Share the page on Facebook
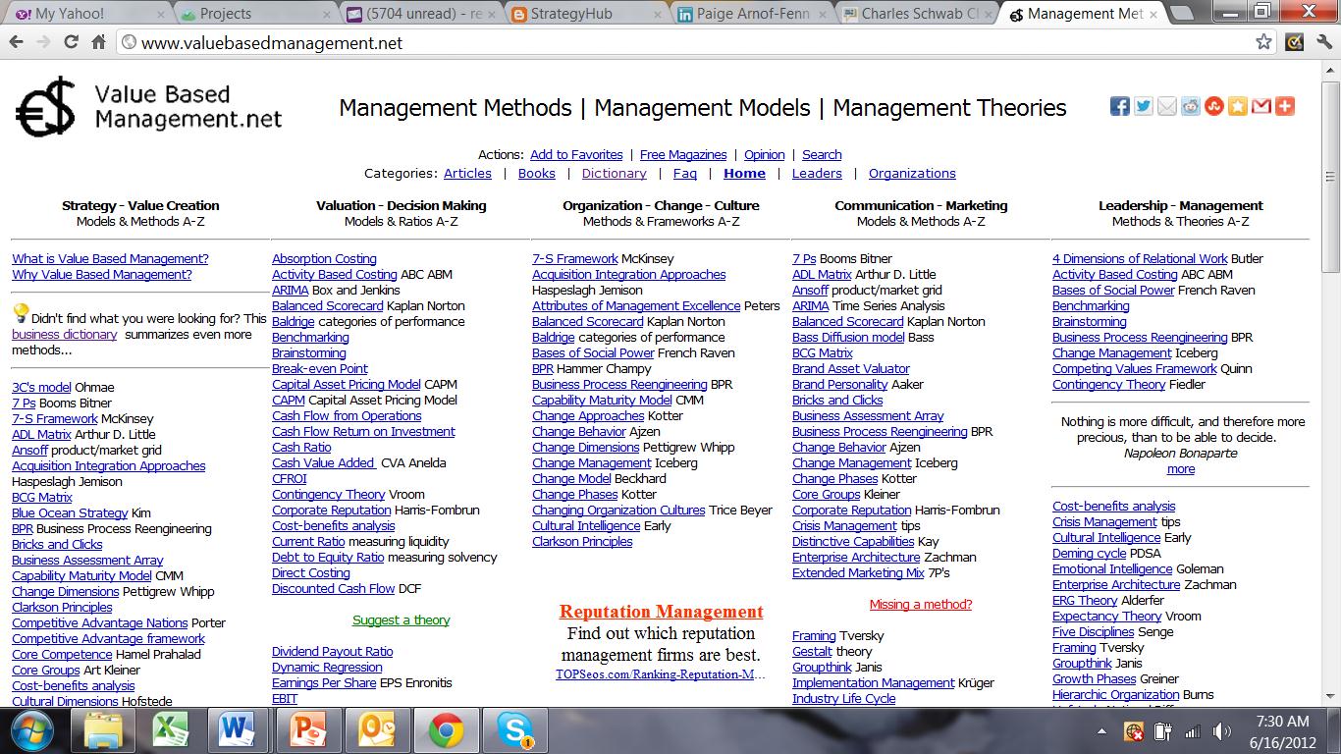1341x754 pixels. click(x=1120, y=106)
